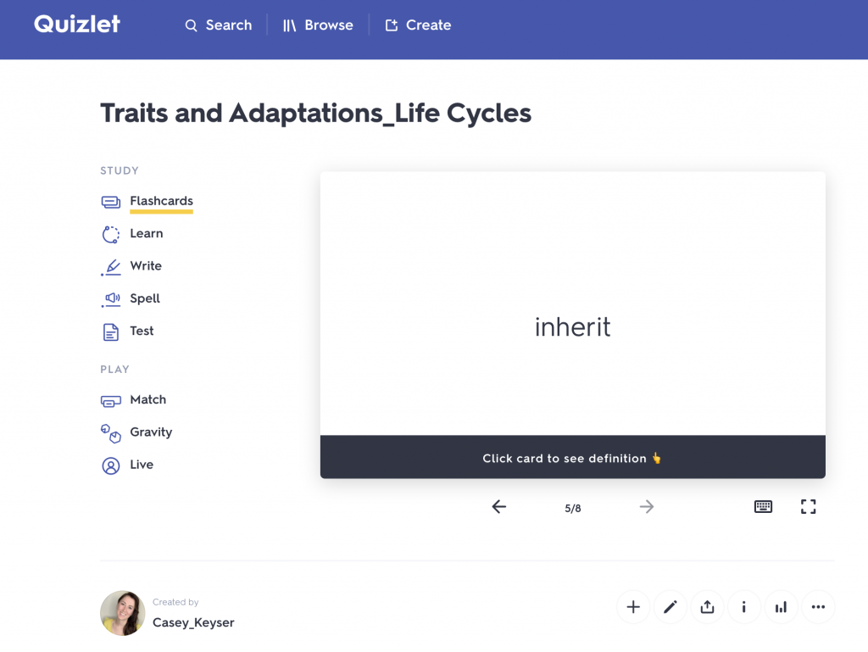This screenshot has height=652, width=868.
Task: Click the Write pencil icon in Study list
Action: [x=111, y=267]
